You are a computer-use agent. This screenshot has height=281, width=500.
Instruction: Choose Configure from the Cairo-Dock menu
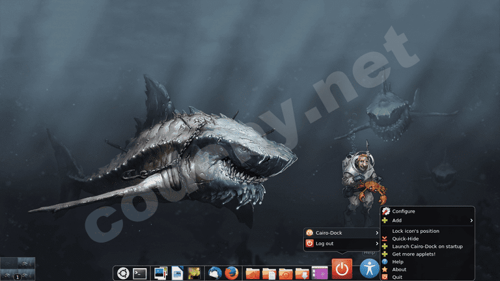pyautogui.click(x=427, y=211)
